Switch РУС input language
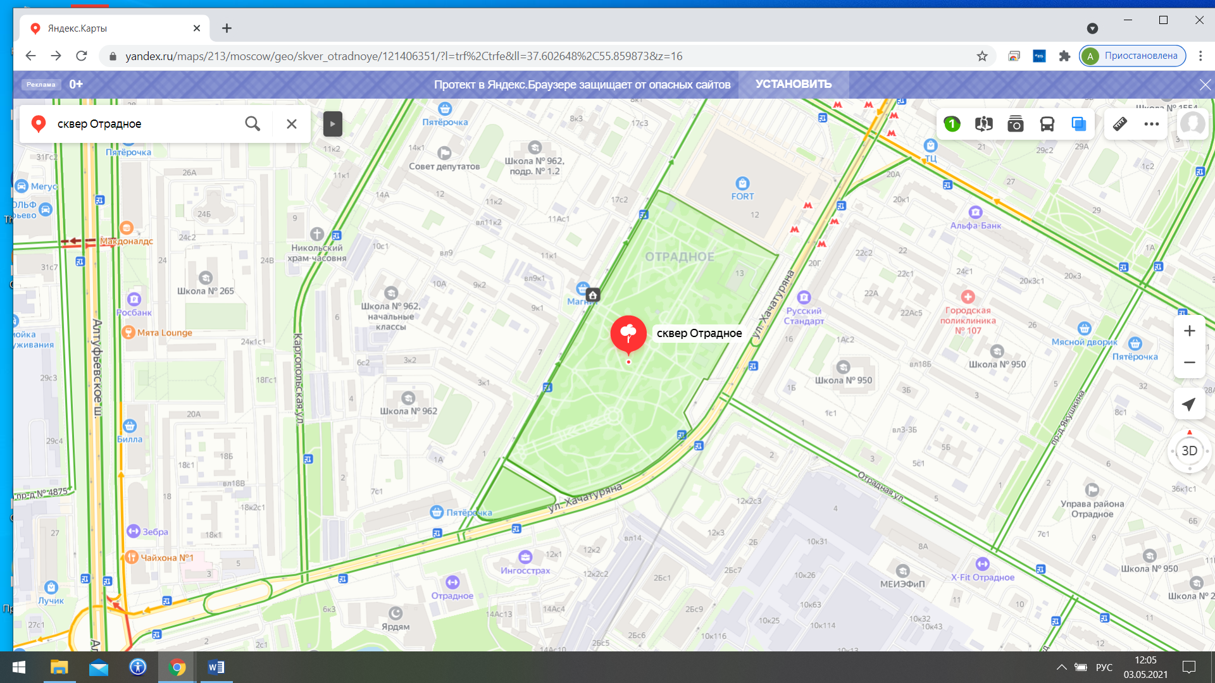 (1104, 667)
